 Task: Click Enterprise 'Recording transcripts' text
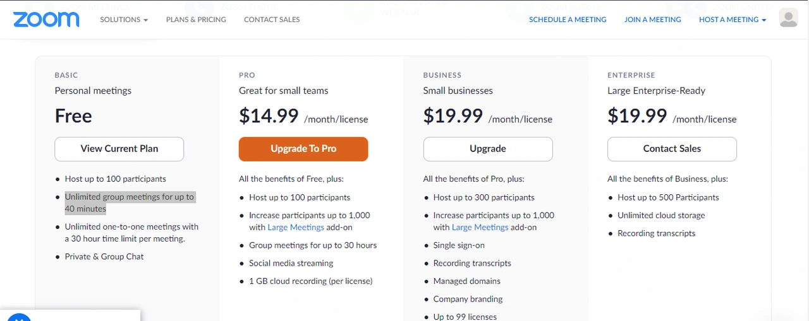[x=657, y=233]
